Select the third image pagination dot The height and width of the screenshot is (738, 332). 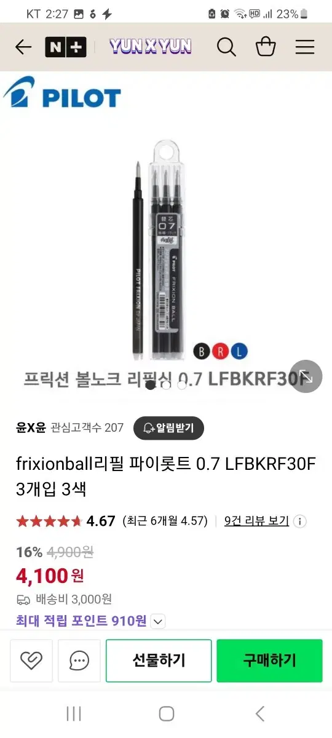click(182, 385)
